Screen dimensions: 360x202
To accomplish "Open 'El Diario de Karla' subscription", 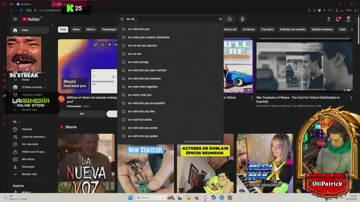I will 30,87.
